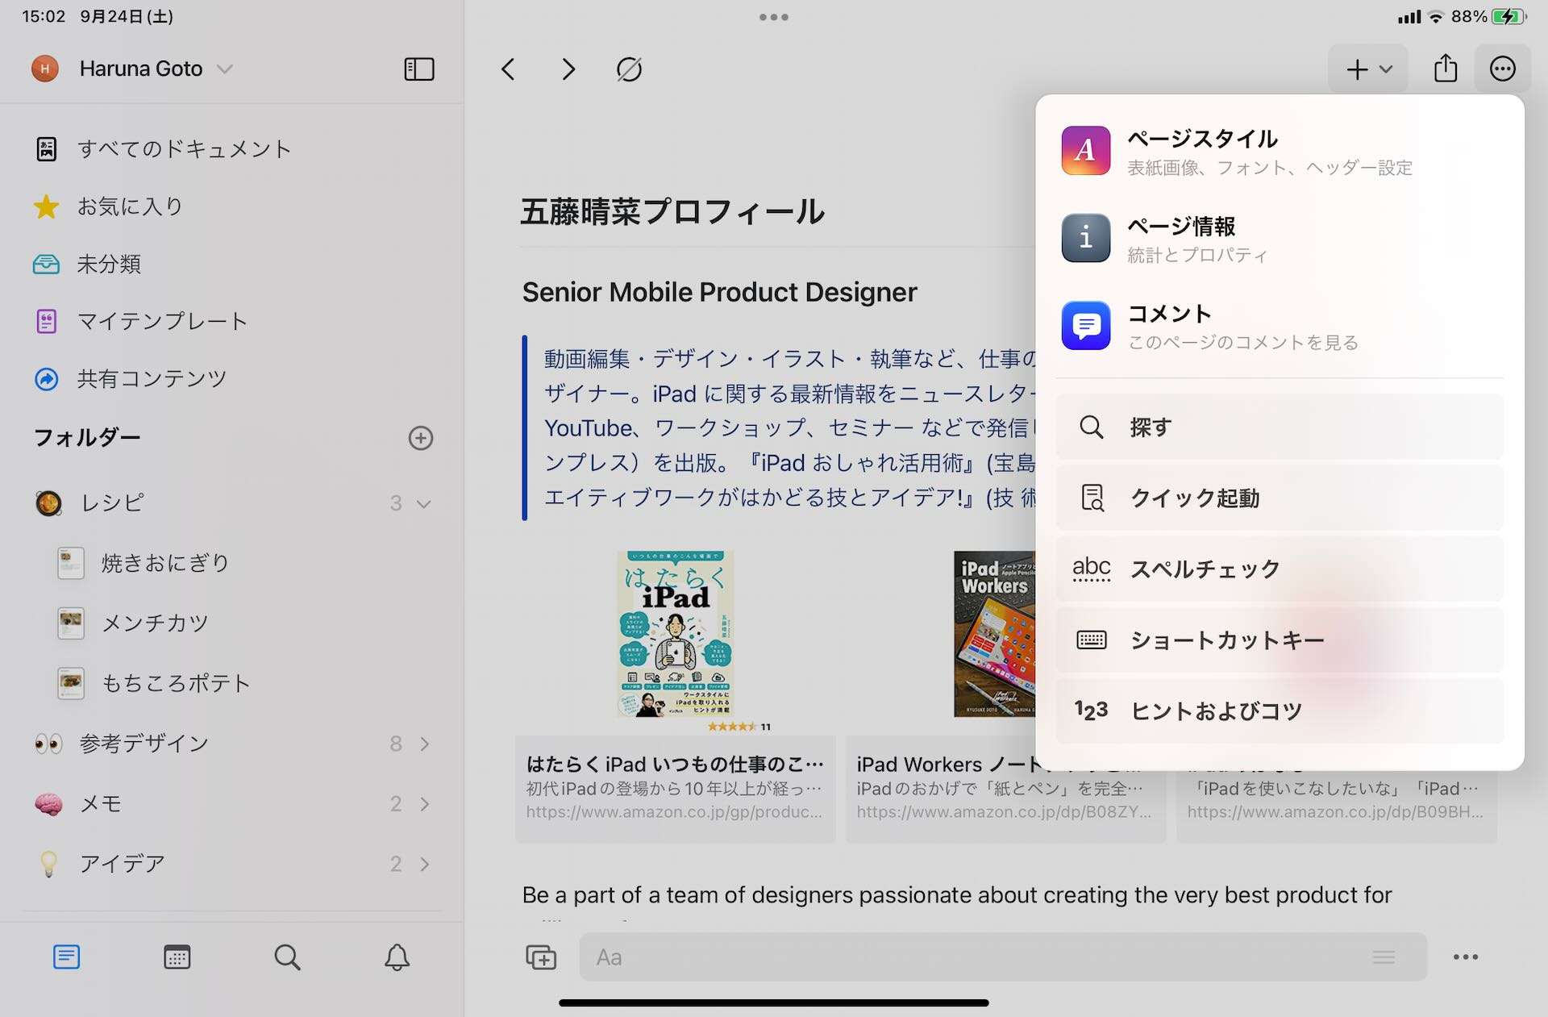Toggle the sidebar panel icon

(x=418, y=69)
